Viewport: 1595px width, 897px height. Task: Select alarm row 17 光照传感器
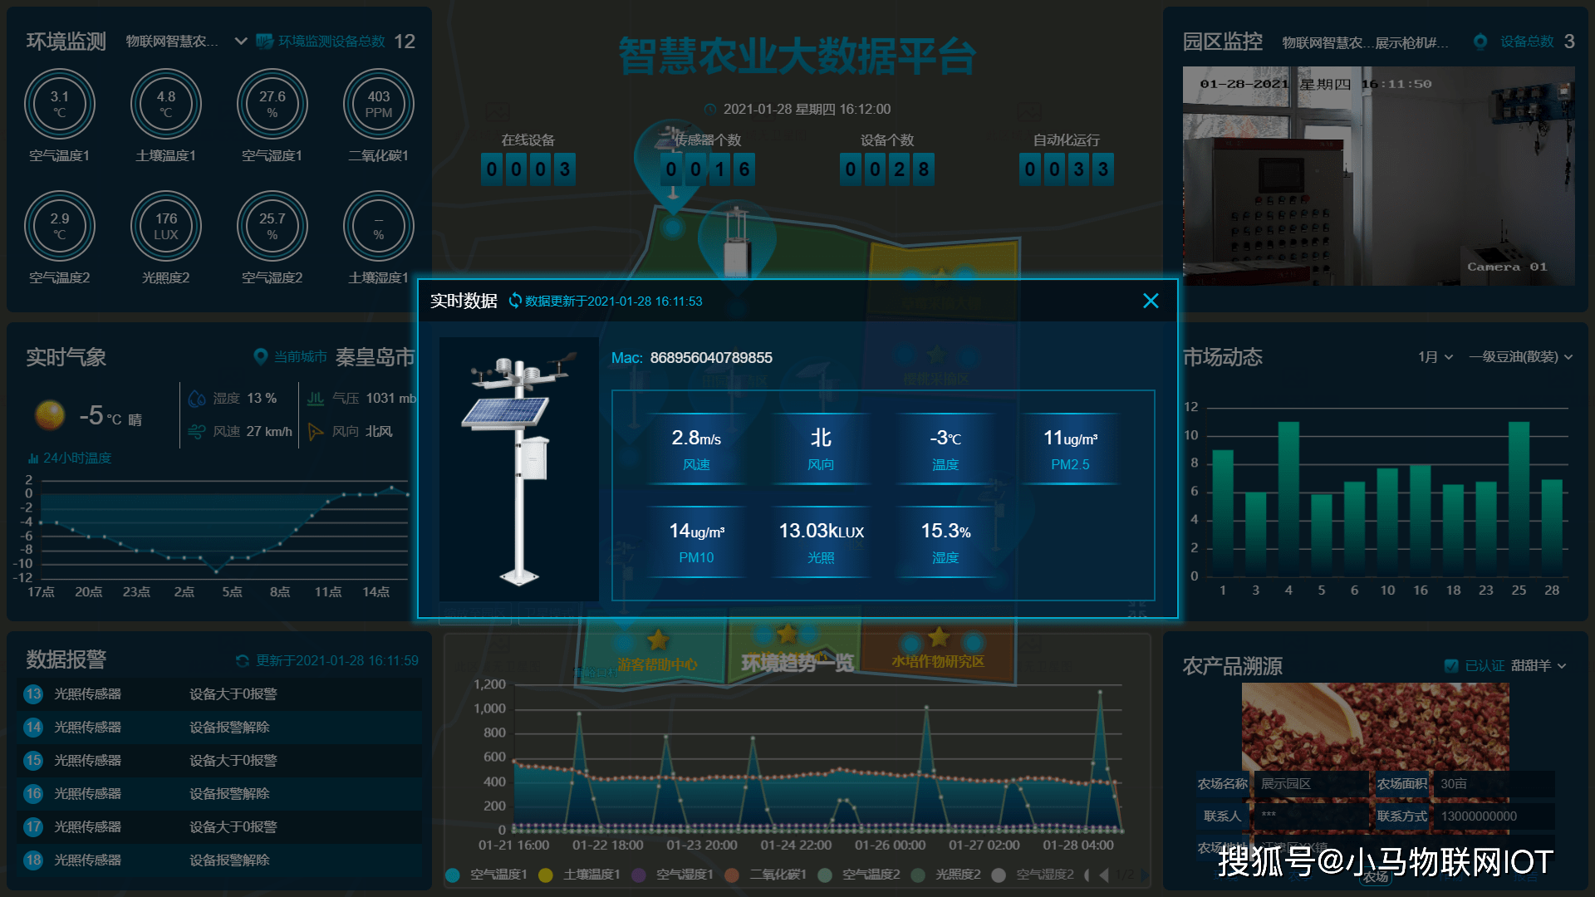point(219,827)
